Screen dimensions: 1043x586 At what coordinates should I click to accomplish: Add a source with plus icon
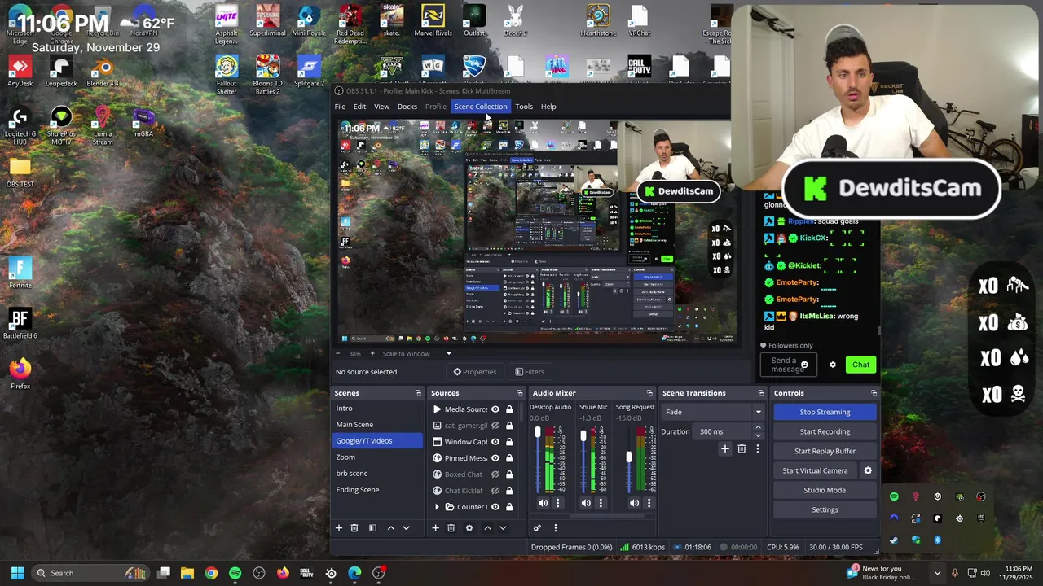pos(435,528)
